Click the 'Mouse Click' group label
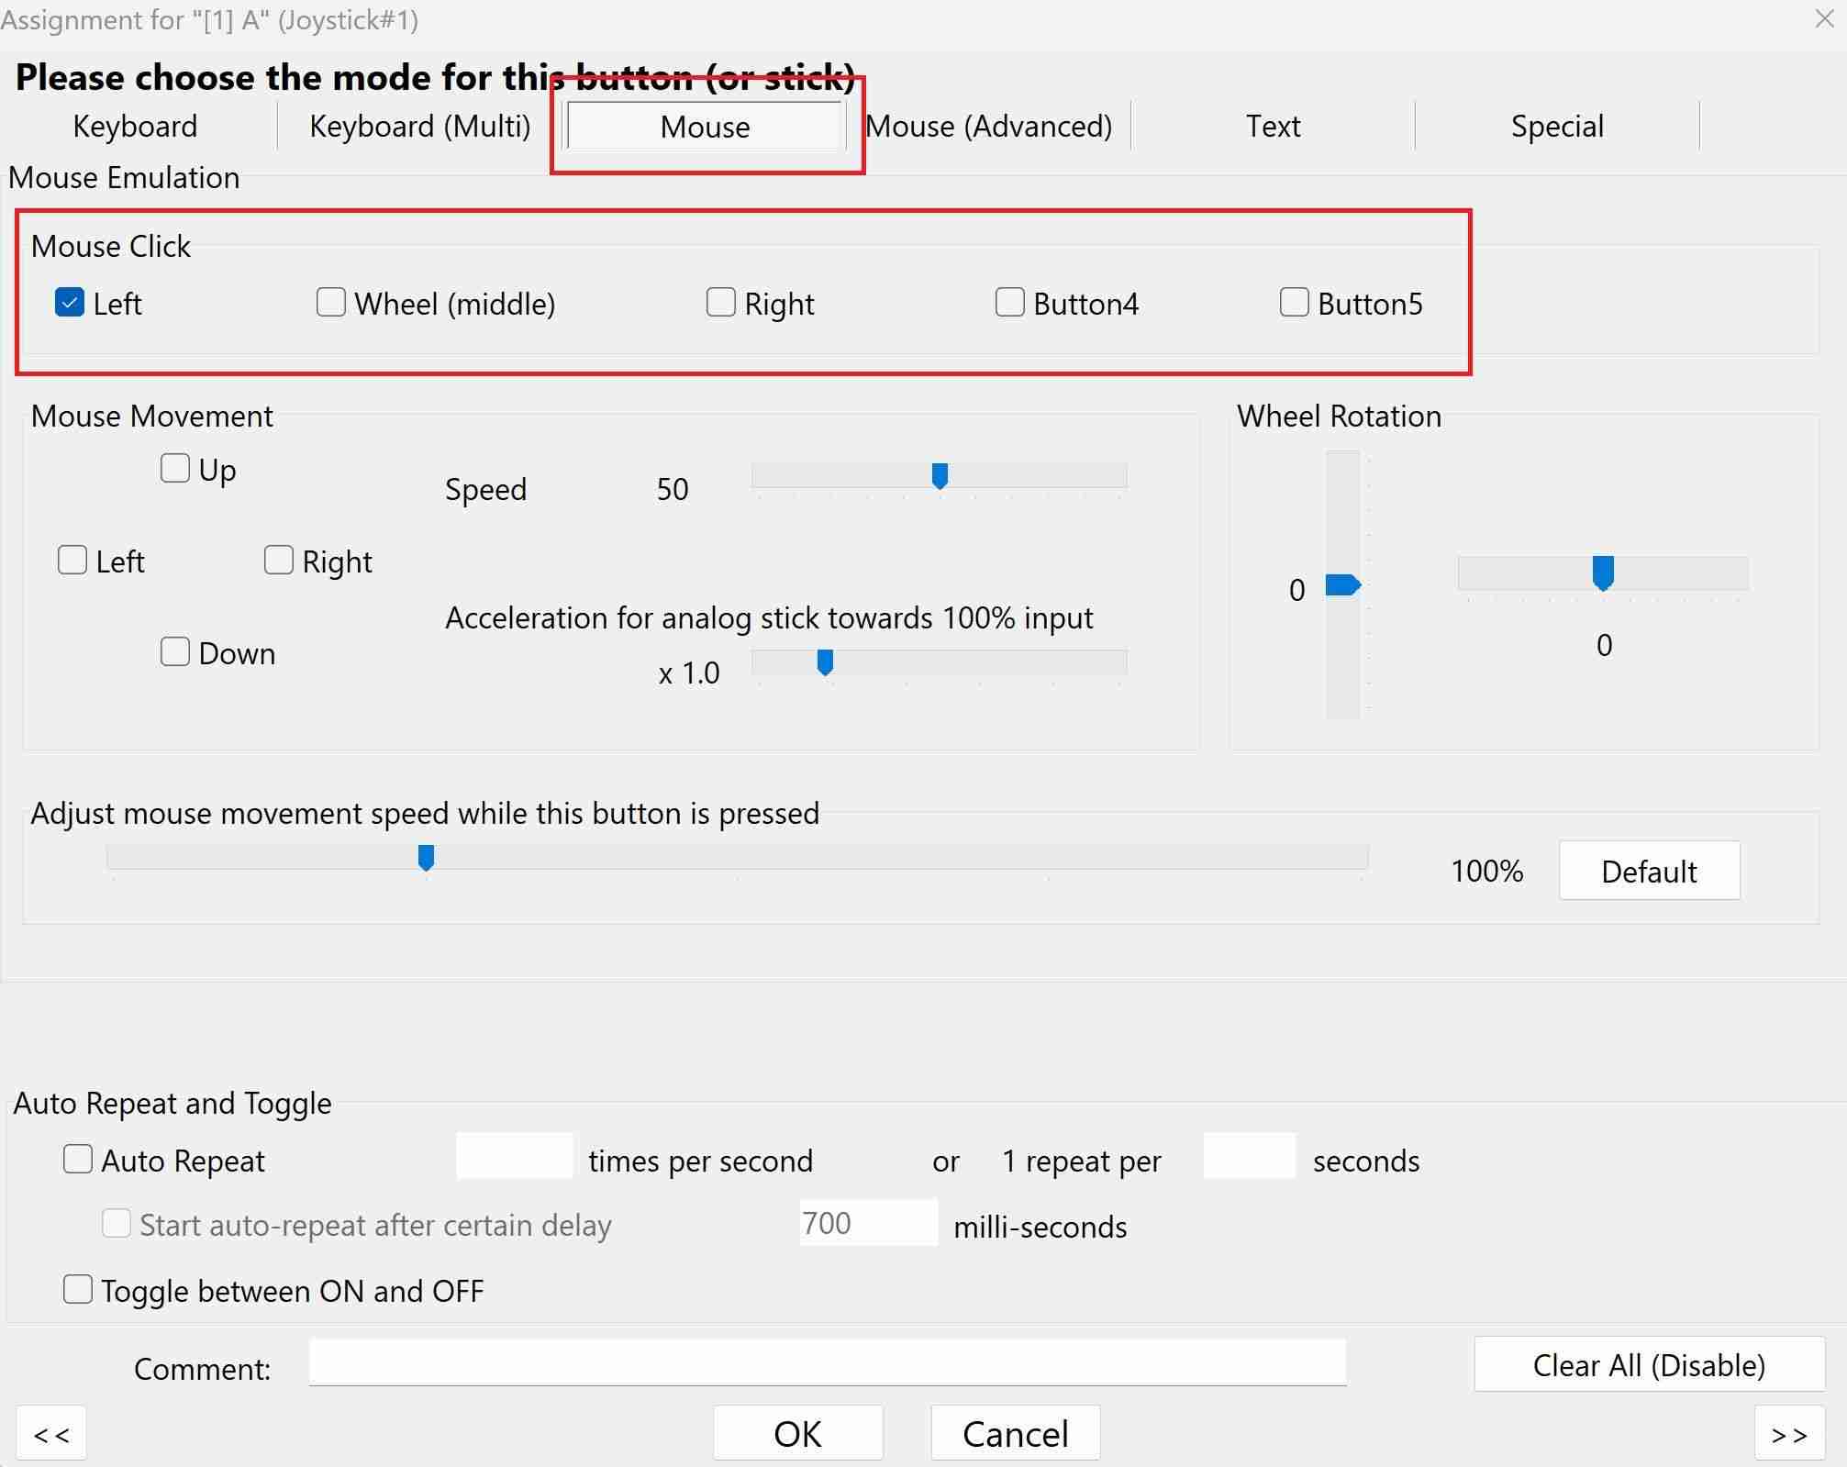1847x1467 pixels. pyautogui.click(x=111, y=246)
